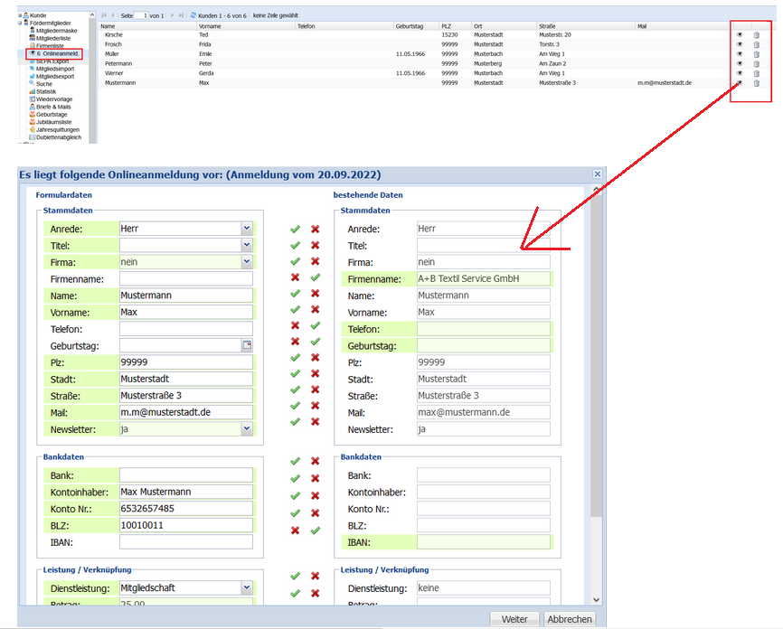
Task: Accept form value for Name with green check
Action: [295, 294]
